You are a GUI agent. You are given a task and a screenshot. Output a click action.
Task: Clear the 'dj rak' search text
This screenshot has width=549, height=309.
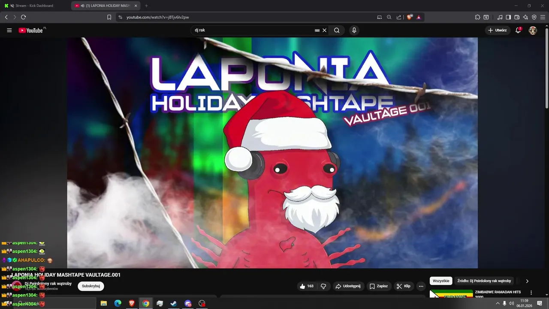point(325,30)
